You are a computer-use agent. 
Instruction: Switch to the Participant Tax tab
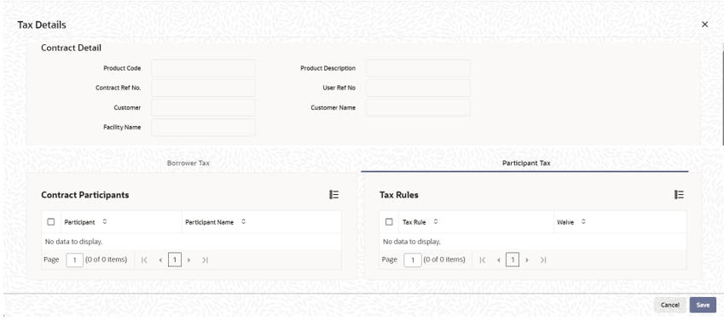coord(526,163)
